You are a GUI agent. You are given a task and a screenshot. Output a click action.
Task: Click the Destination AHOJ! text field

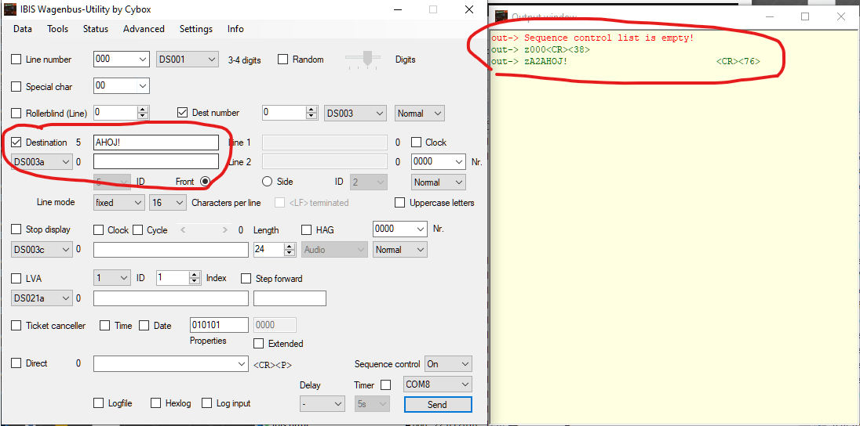point(156,143)
